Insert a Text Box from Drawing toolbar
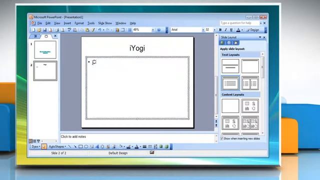The width and height of the screenshot is (320, 180). click(x=91, y=146)
